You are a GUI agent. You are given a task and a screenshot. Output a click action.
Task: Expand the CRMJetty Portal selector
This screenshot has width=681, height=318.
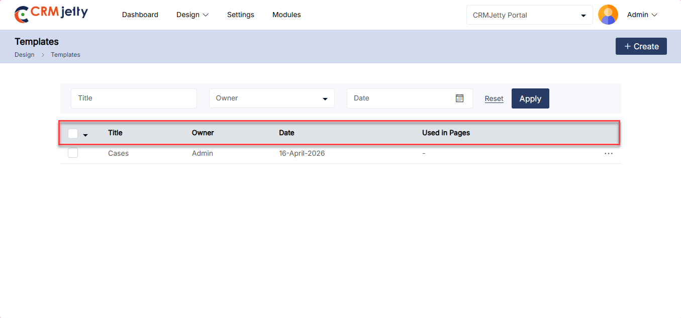529,15
